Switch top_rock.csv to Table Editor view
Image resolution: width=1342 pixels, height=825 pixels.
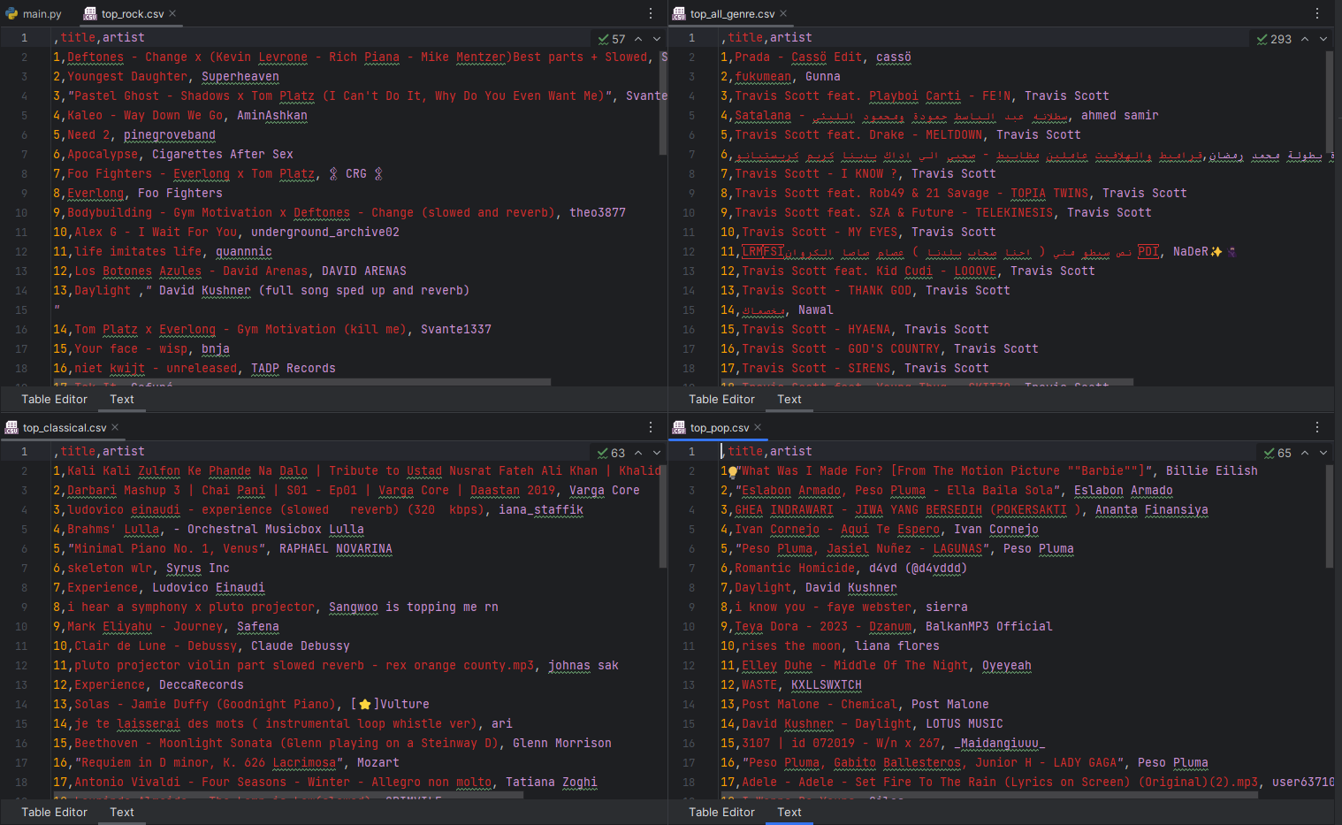point(55,399)
